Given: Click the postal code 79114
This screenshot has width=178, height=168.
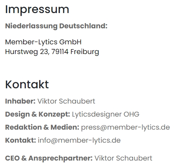Looking at the screenshot, I should (x=60, y=51).
